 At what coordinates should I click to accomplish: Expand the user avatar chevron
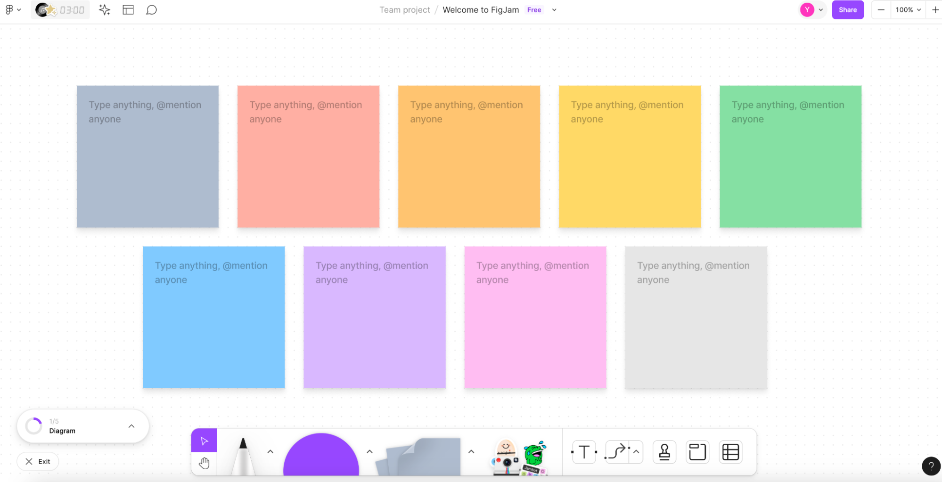(x=821, y=10)
